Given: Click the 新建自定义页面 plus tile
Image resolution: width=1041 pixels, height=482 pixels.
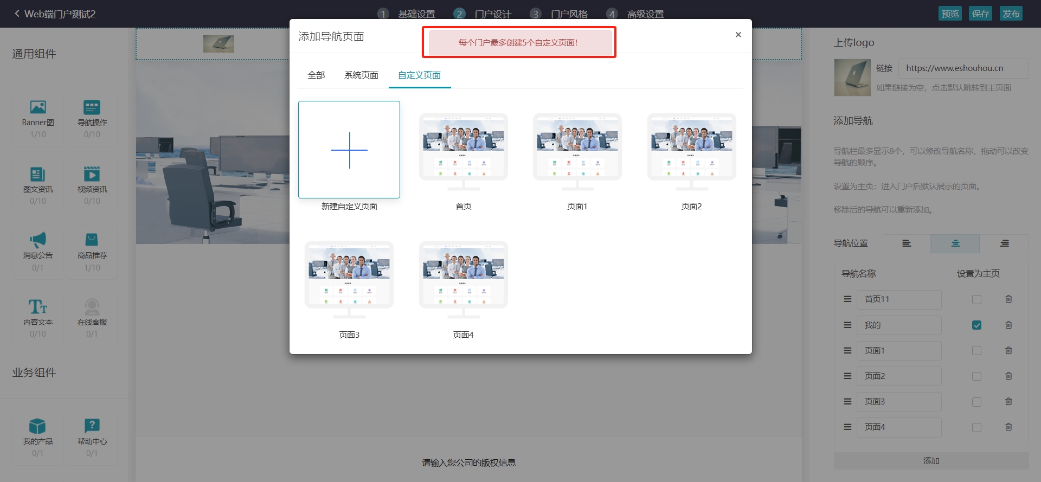Looking at the screenshot, I should pos(349,150).
